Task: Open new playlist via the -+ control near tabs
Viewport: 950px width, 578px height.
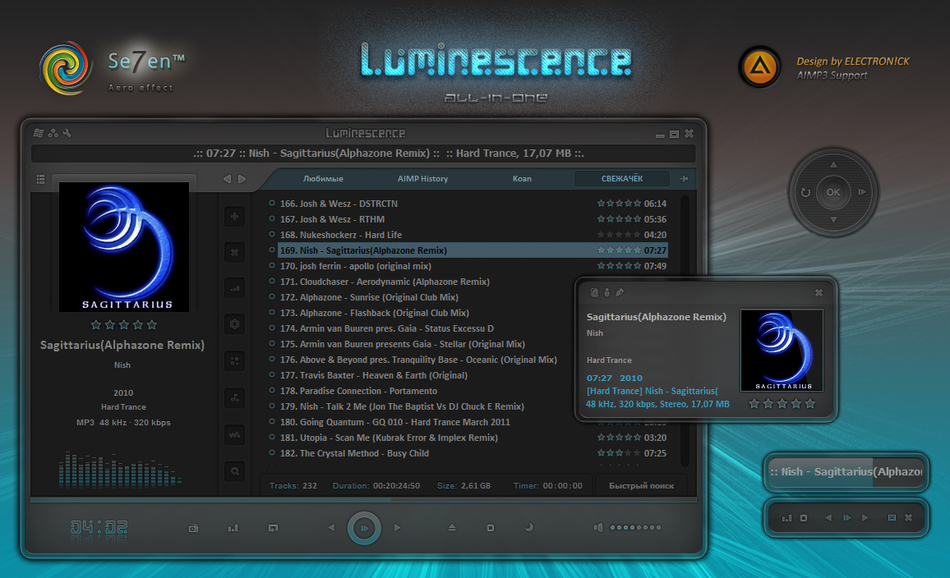Action: tap(683, 178)
